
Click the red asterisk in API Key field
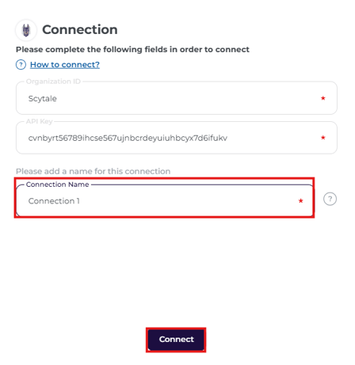(323, 138)
